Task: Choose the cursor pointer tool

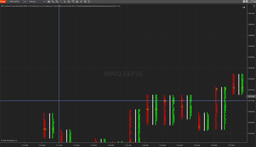Action: (x=65, y=1)
